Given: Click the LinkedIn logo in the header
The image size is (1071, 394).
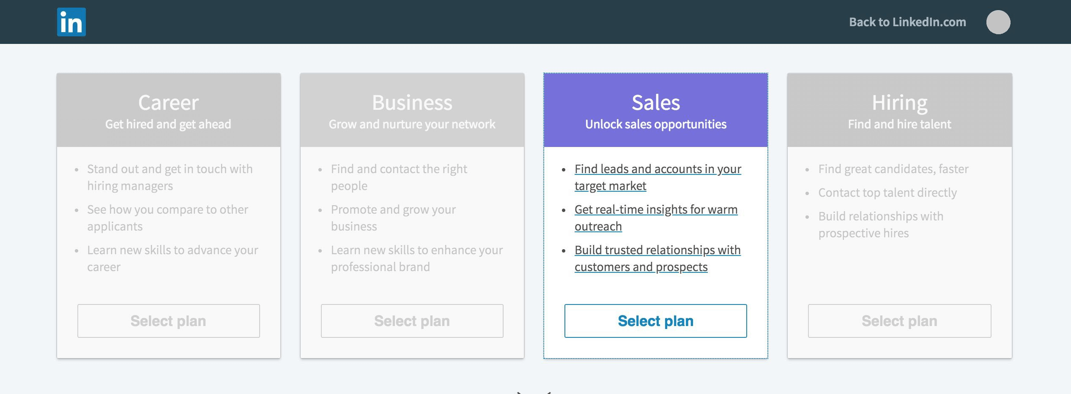Looking at the screenshot, I should [70, 22].
